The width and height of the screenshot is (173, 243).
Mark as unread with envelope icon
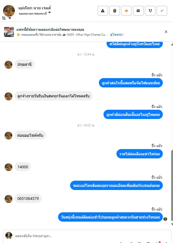click(138, 11)
